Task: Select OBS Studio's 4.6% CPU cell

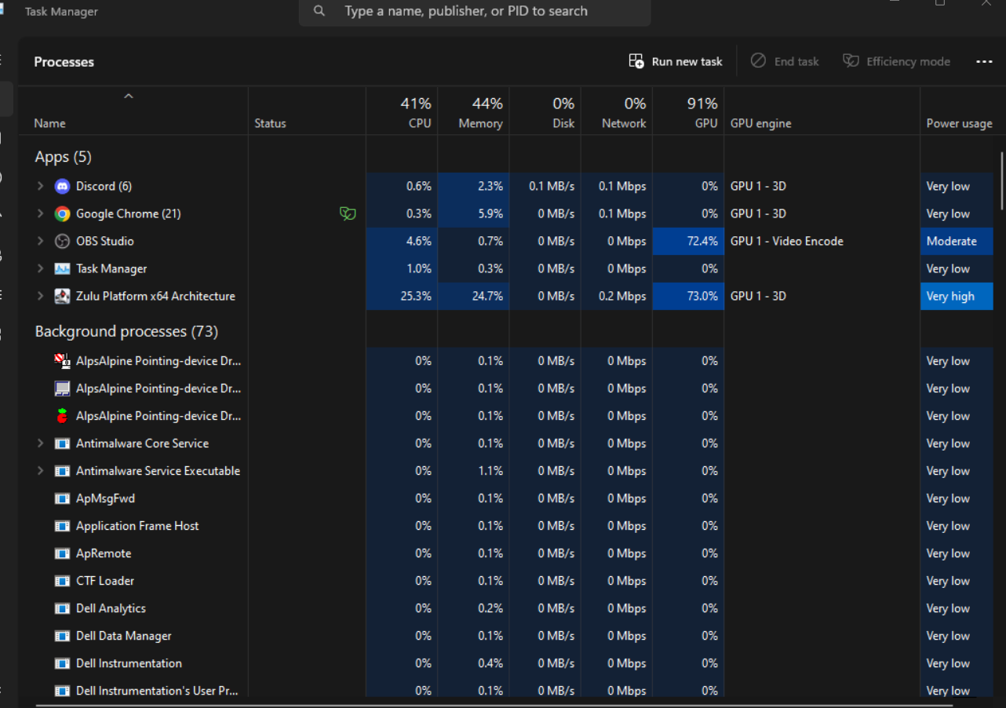Action: [402, 241]
